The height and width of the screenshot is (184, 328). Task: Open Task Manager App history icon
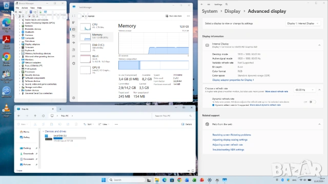(x=74, y=36)
